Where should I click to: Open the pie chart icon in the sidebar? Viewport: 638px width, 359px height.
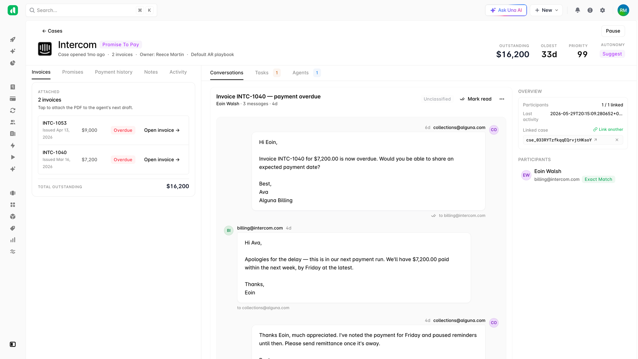(x=13, y=63)
